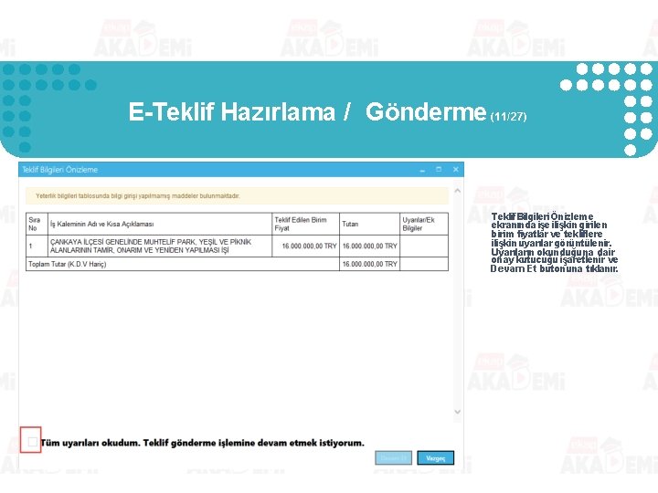Screen dimensions: 658x493
Task: Click the unit price cell in row 1
Action: [x=305, y=246]
